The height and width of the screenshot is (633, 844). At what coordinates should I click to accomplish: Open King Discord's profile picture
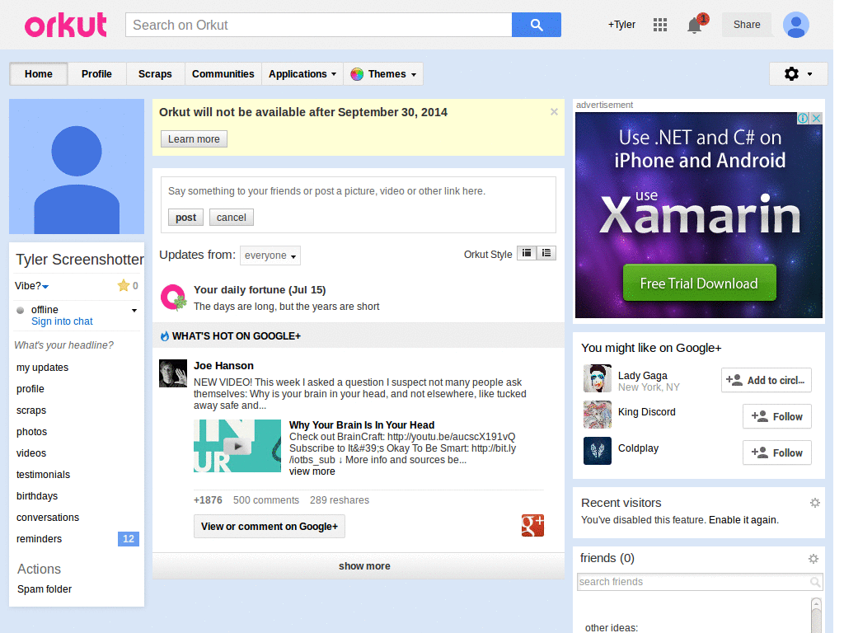click(x=598, y=415)
